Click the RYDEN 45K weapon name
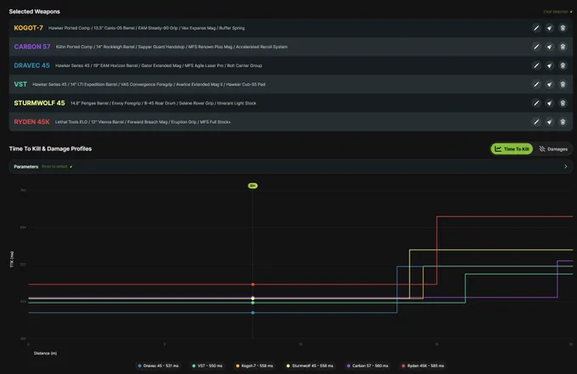Screen dimensions: 577x374 point(31,122)
